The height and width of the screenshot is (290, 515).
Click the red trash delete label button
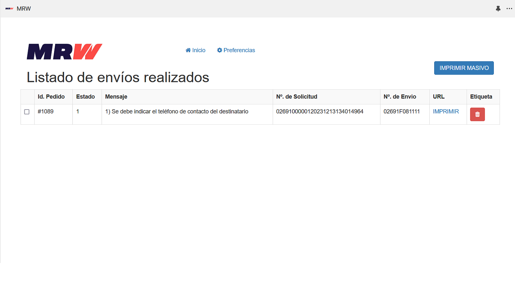pyautogui.click(x=477, y=114)
